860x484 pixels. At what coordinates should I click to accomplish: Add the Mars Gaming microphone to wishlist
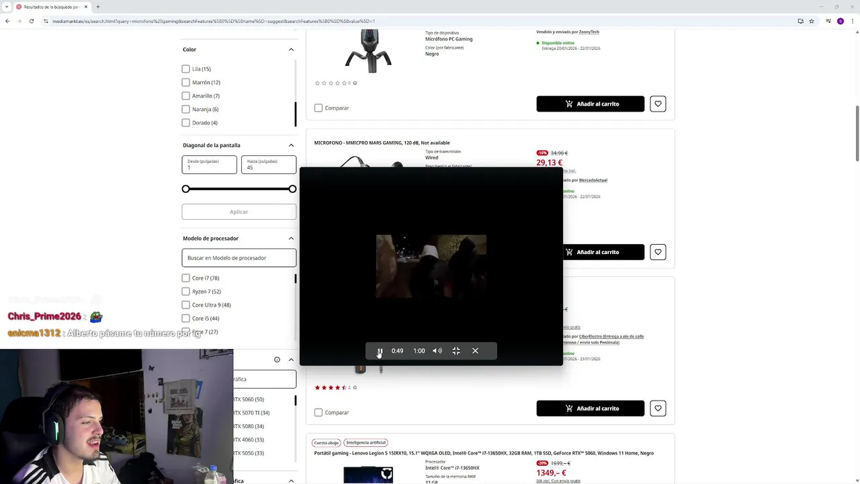tap(658, 252)
